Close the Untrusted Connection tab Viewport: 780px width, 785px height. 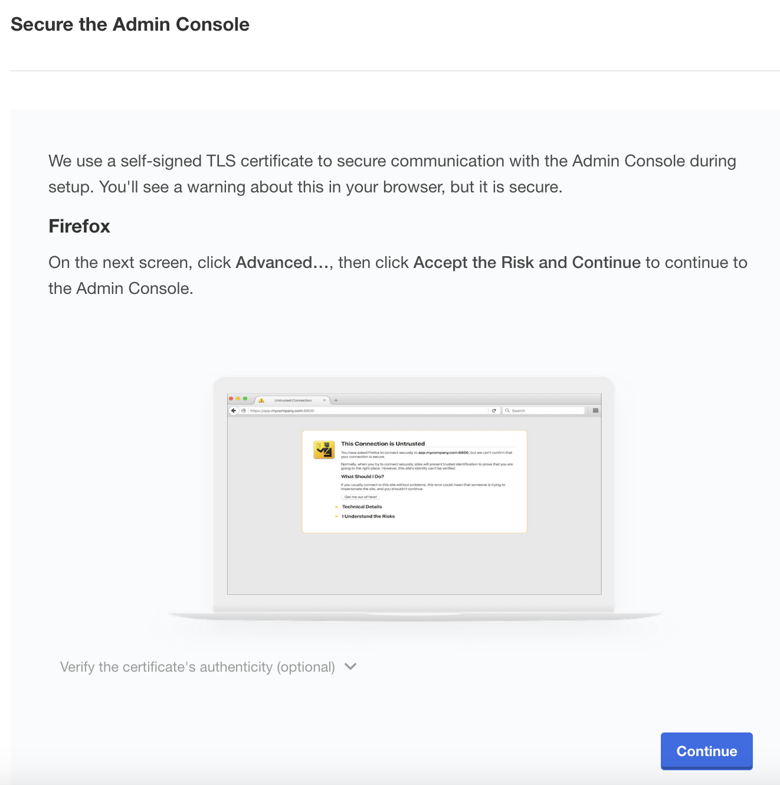click(324, 400)
